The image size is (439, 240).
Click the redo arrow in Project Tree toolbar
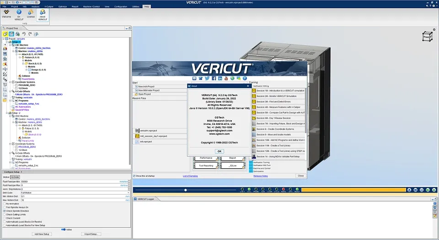(30, 34)
